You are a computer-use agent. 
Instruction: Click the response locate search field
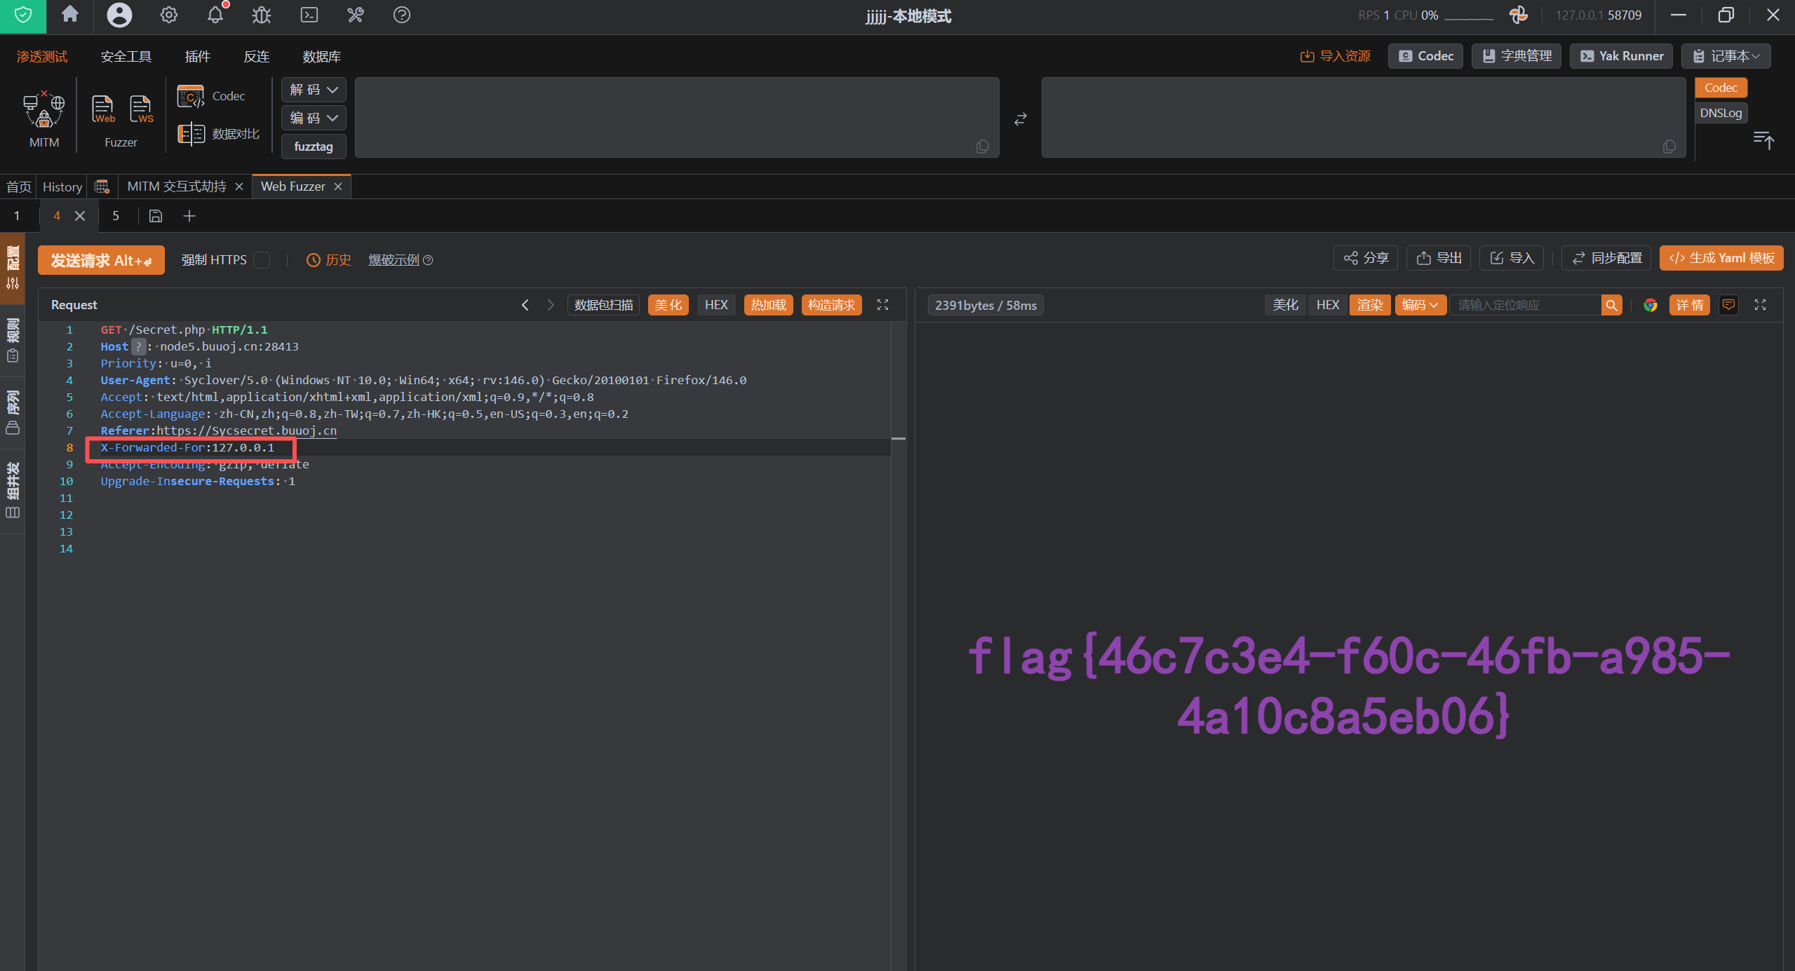coord(1525,305)
